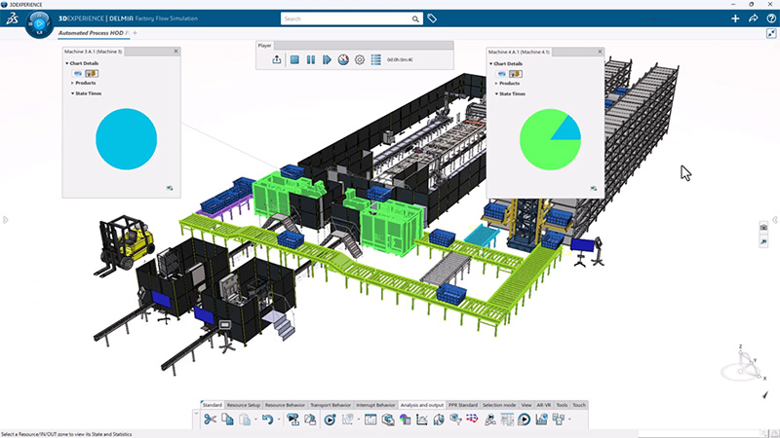
Task: Click the export icon in Player panel
Action: (x=276, y=60)
